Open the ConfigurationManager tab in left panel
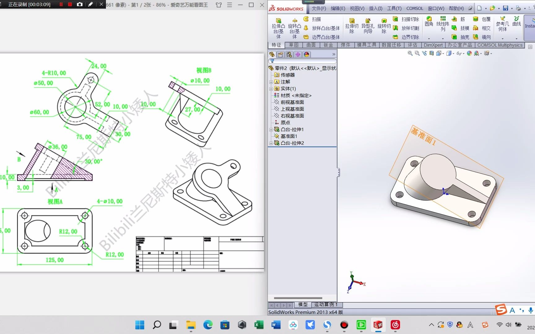 289,54
